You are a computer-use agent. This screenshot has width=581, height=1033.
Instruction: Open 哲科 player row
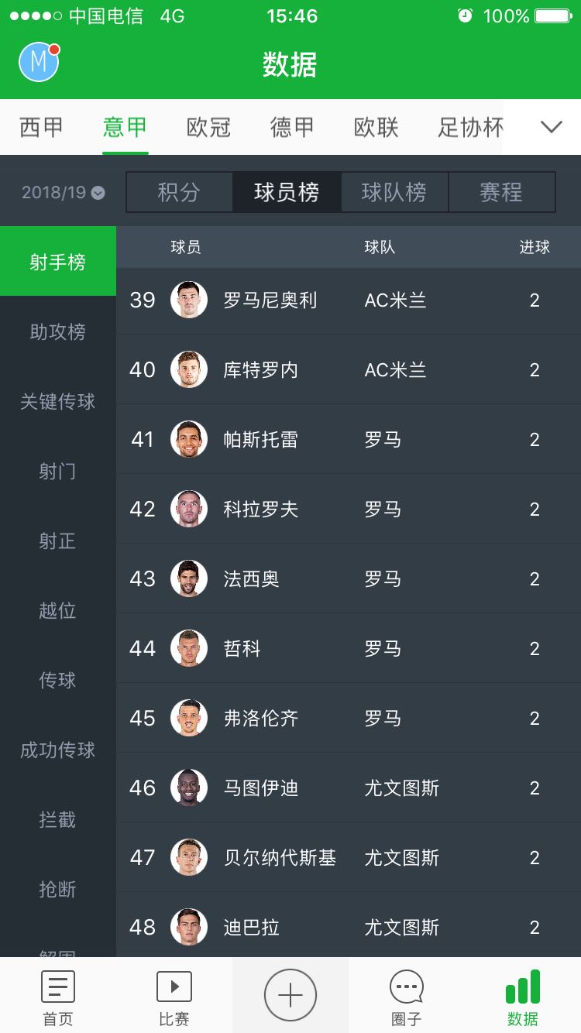click(x=349, y=648)
